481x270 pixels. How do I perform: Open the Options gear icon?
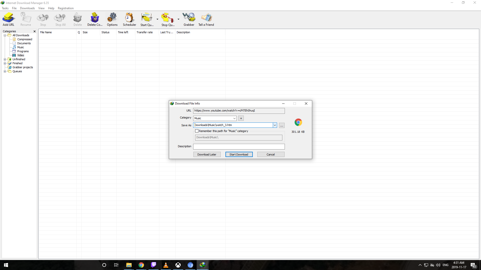pos(112,19)
